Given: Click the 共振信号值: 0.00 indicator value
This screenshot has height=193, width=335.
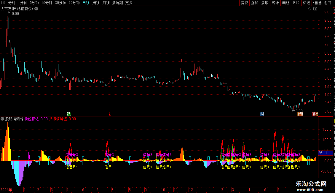Looking at the screenshot, I should click(x=63, y=119).
